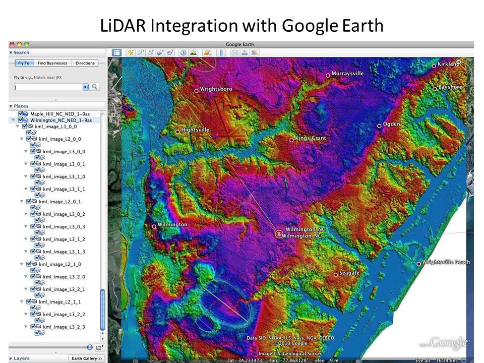This screenshot has height=363, width=484.
Task: Click the Places panel vertical scrollbar thumb
Action: [x=103, y=310]
